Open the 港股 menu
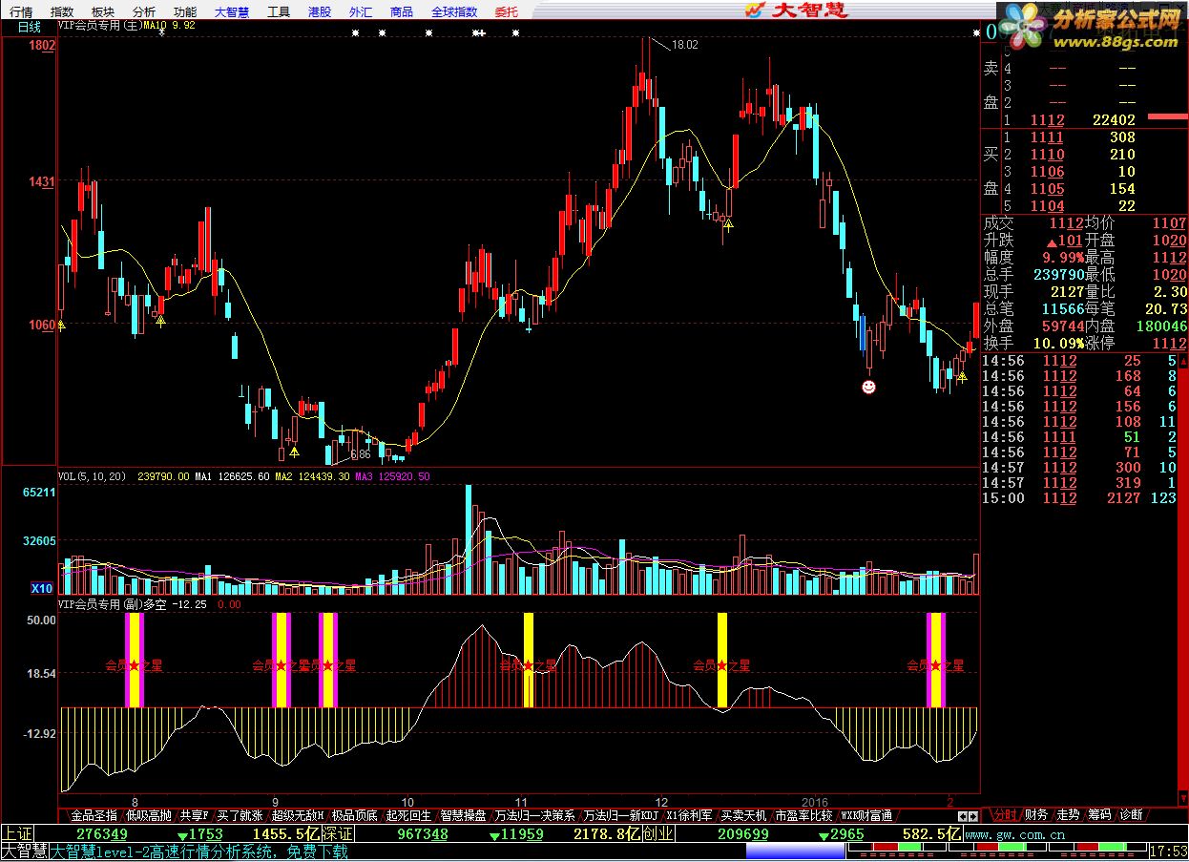Image resolution: width=1189 pixels, height=862 pixels. coord(320,11)
